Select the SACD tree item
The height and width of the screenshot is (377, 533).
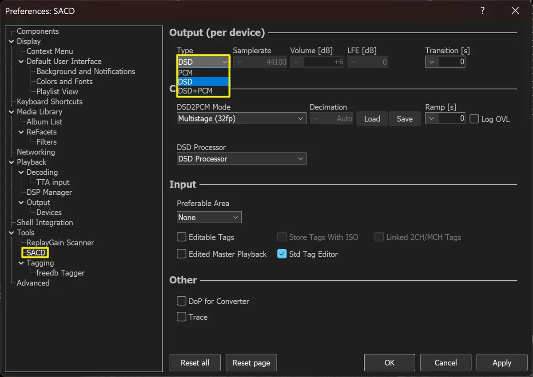(x=36, y=252)
